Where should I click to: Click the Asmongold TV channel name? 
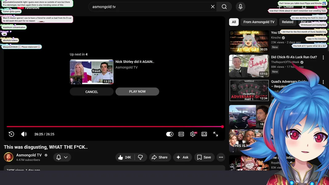(x=29, y=155)
